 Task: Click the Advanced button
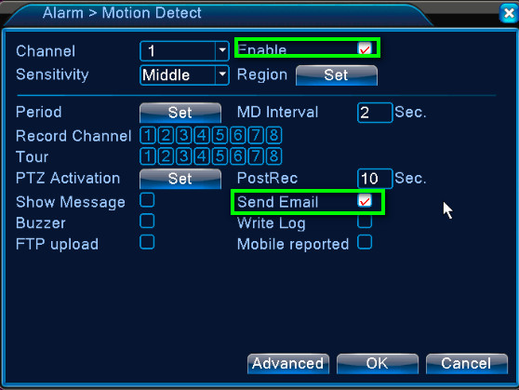point(288,364)
